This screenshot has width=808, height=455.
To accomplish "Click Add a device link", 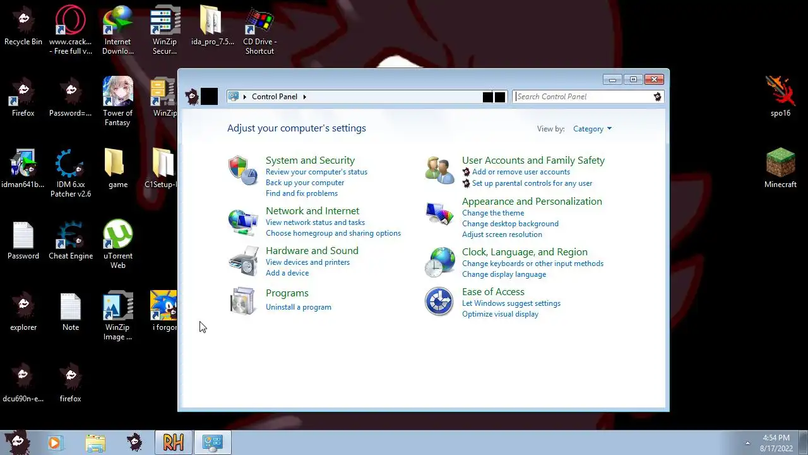I will pyautogui.click(x=287, y=273).
